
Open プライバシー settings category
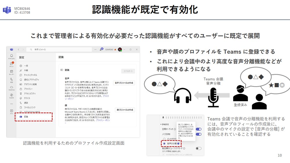[26, 89]
